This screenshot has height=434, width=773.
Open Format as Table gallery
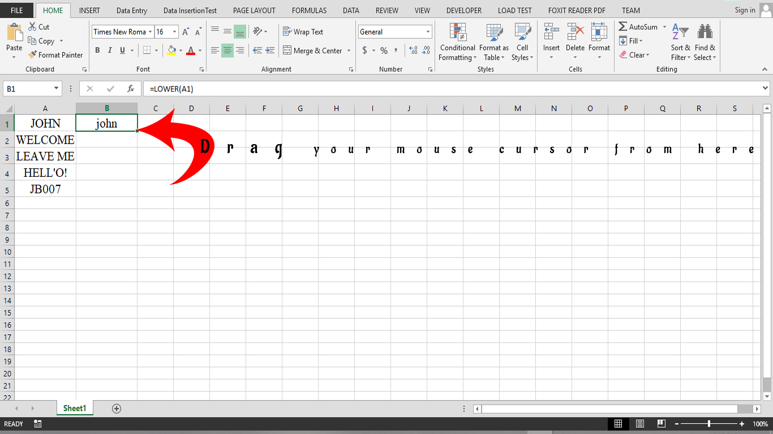494,42
